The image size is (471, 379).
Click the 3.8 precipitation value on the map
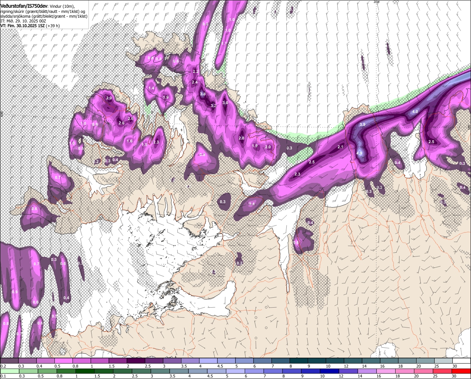pyautogui.click(x=203, y=94)
